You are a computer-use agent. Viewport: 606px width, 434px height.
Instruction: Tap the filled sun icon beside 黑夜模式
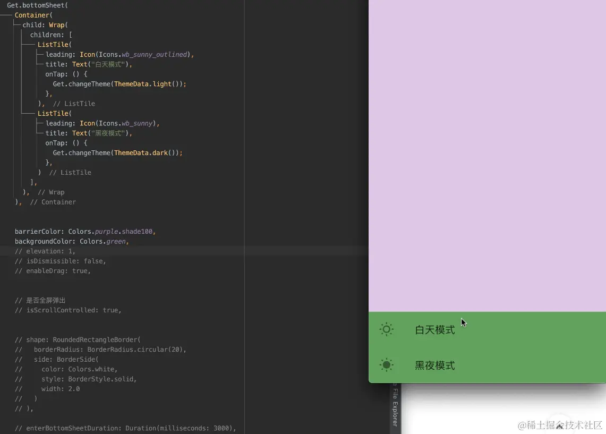tap(386, 365)
